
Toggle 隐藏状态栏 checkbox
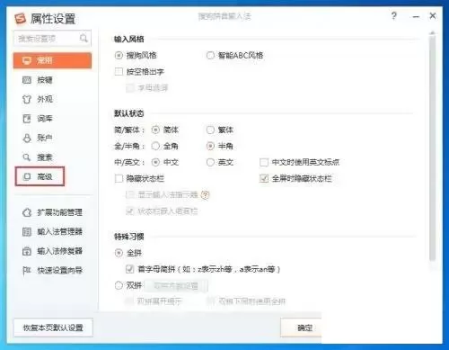119,178
